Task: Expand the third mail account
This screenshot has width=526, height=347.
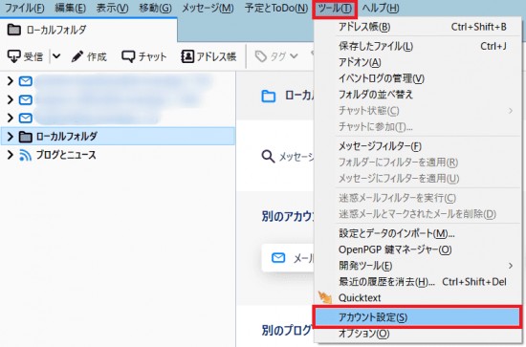Action: click(x=11, y=118)
